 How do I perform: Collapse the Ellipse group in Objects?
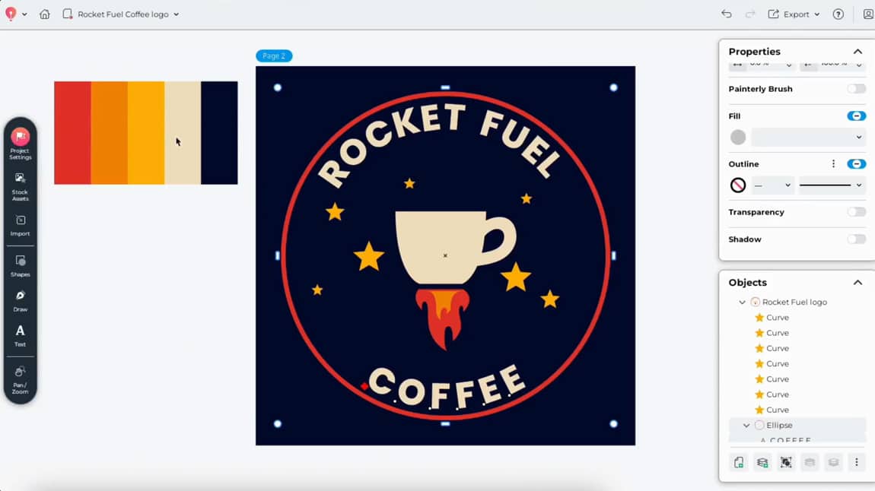746,426
